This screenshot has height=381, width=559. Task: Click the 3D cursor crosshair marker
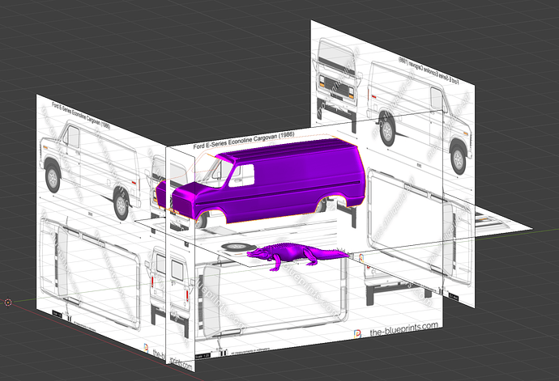pos(8,303)
